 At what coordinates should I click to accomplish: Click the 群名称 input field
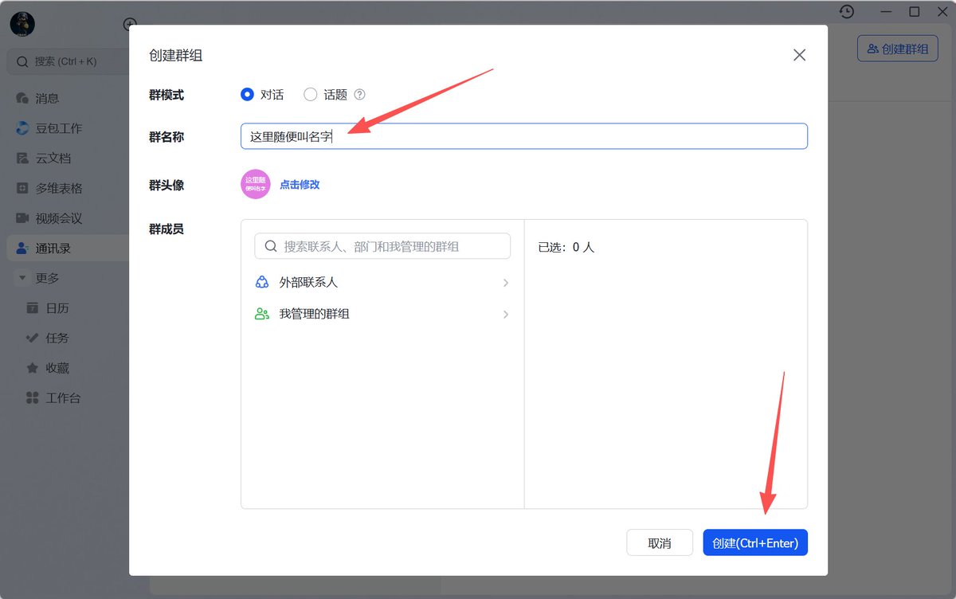(524, 136)
